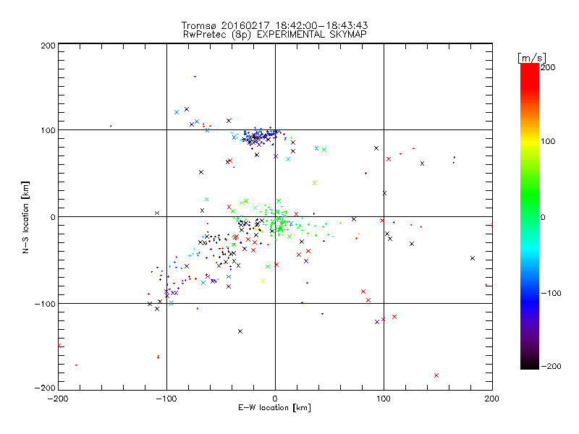Viewport: 579px width, 434px height.
Task: Click the yellow X marker below the central cluster
Action: pos(263,281)
